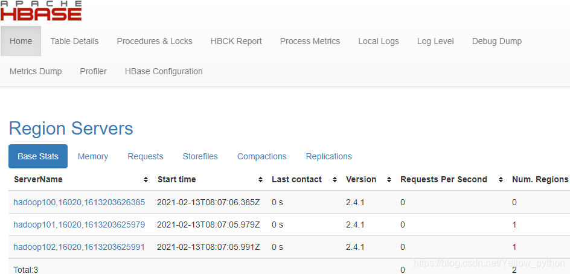Open hadoop100,16020,1613203626385 server link
The width and height of the screenshot is (570, 274).
[79, 202]
